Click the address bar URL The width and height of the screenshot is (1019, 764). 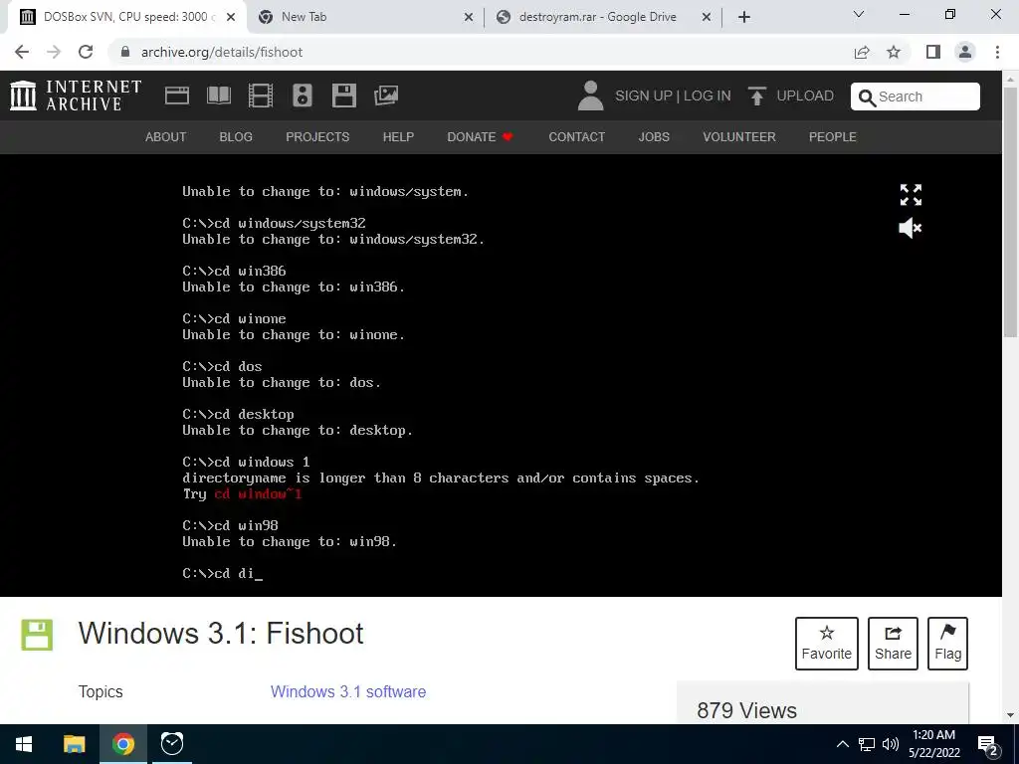pyautogui.click(x=222, y=52)
